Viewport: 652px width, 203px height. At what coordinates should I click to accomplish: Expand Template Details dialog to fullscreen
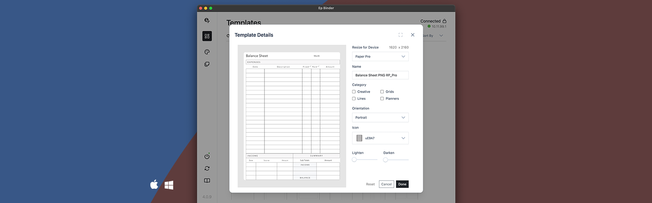click(401, 35)
